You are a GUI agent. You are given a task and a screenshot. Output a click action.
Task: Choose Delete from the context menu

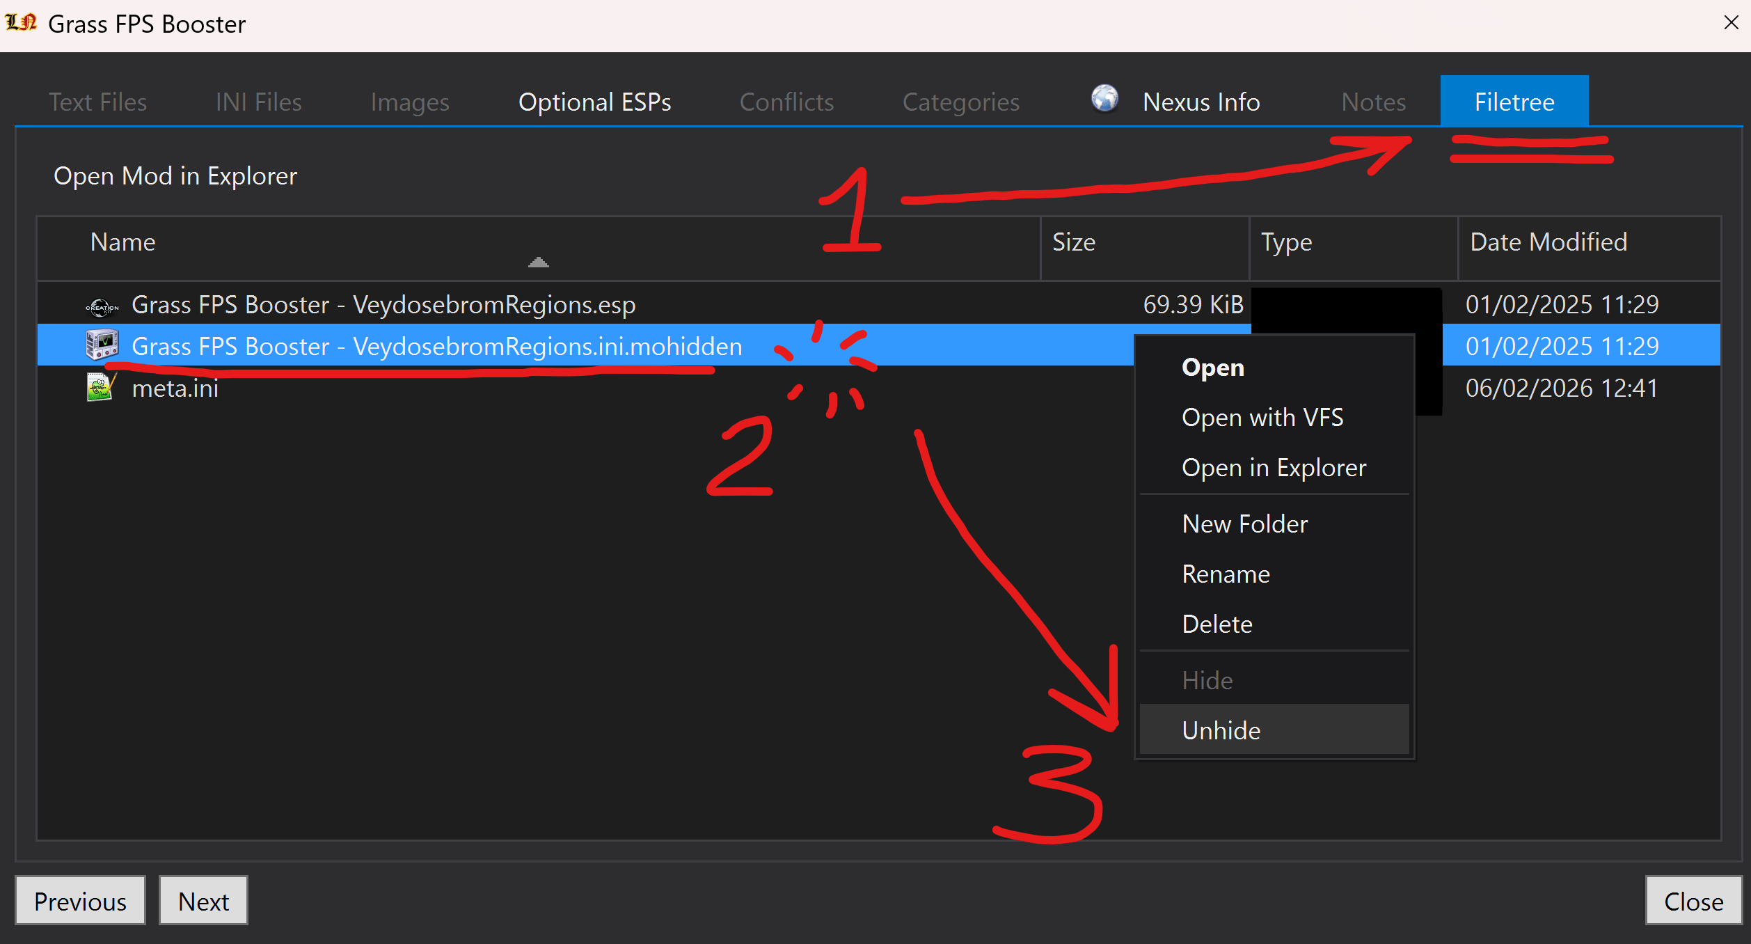(1217, 624)
